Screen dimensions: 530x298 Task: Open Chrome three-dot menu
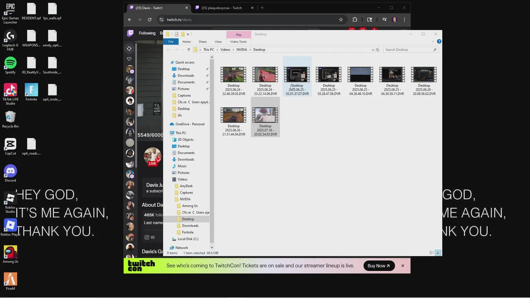click(404, 19)
